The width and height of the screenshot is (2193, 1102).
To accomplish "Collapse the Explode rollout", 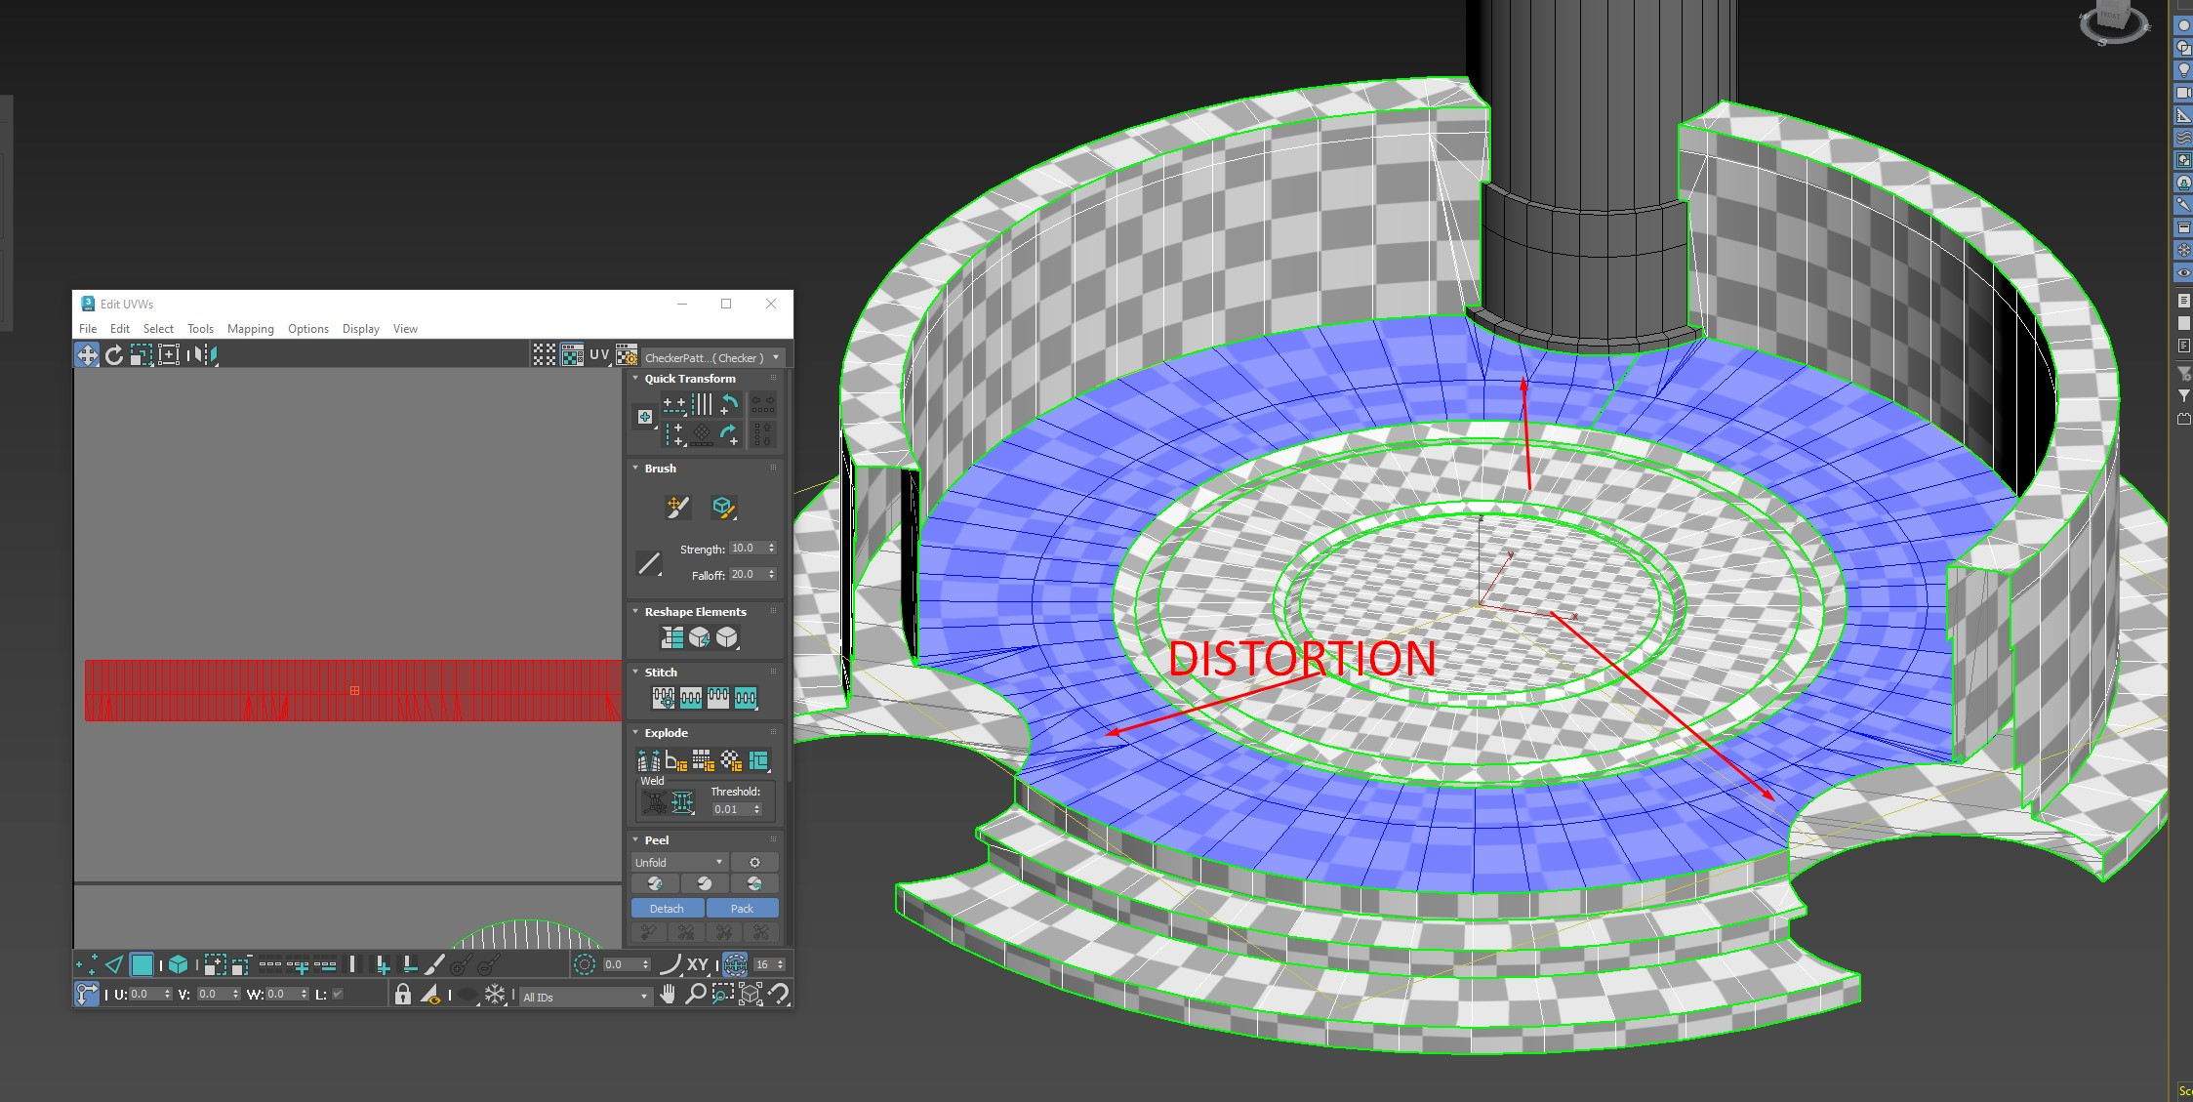I will [x=635, y=733].
